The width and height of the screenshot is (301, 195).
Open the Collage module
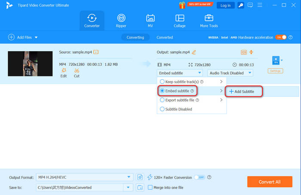point(180,21)
